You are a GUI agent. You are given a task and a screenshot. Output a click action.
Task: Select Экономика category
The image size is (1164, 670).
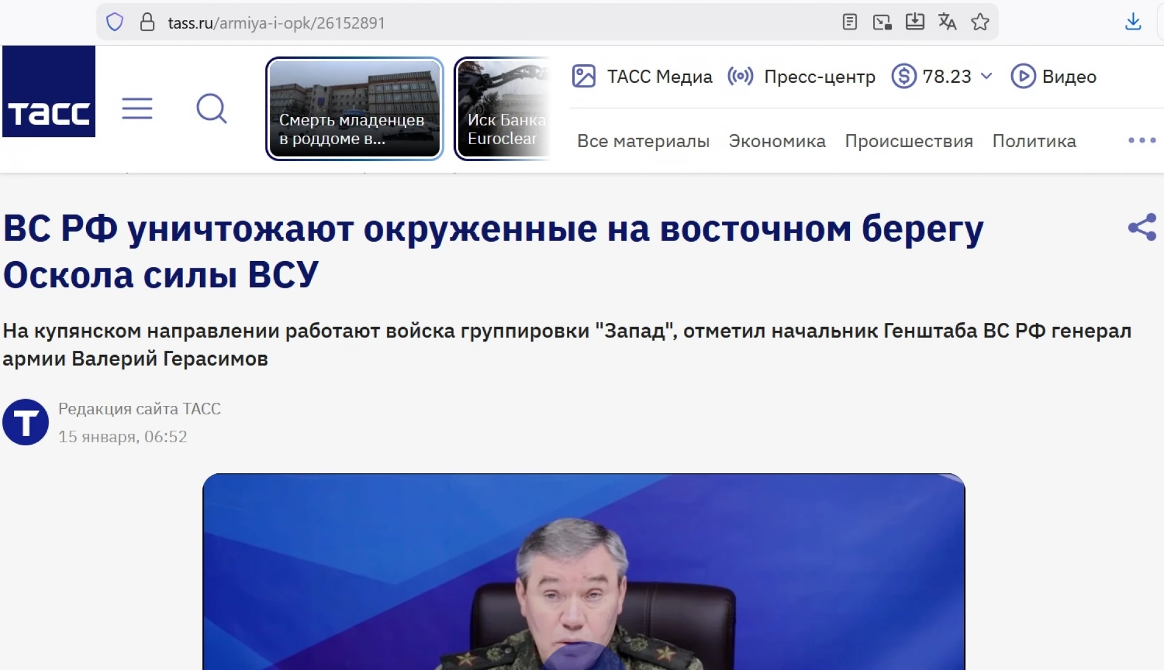pos(777,141)
